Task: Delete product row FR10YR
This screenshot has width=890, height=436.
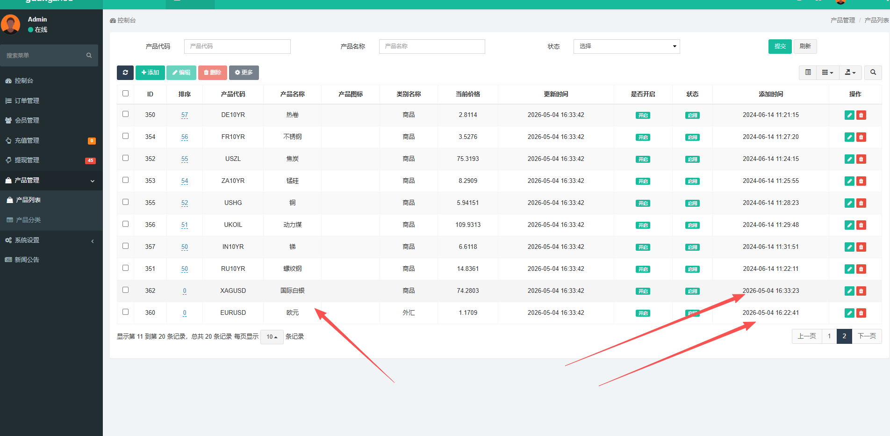Action: click(x=861, y=137)
